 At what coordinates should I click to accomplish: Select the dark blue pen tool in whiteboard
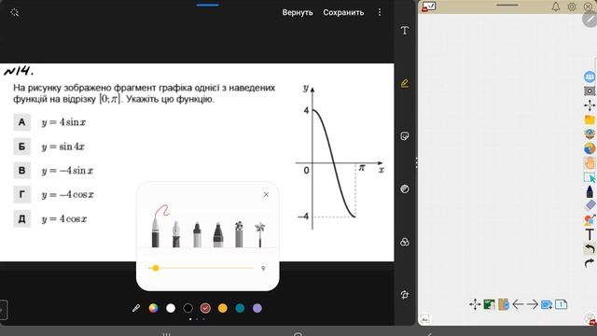590,191
